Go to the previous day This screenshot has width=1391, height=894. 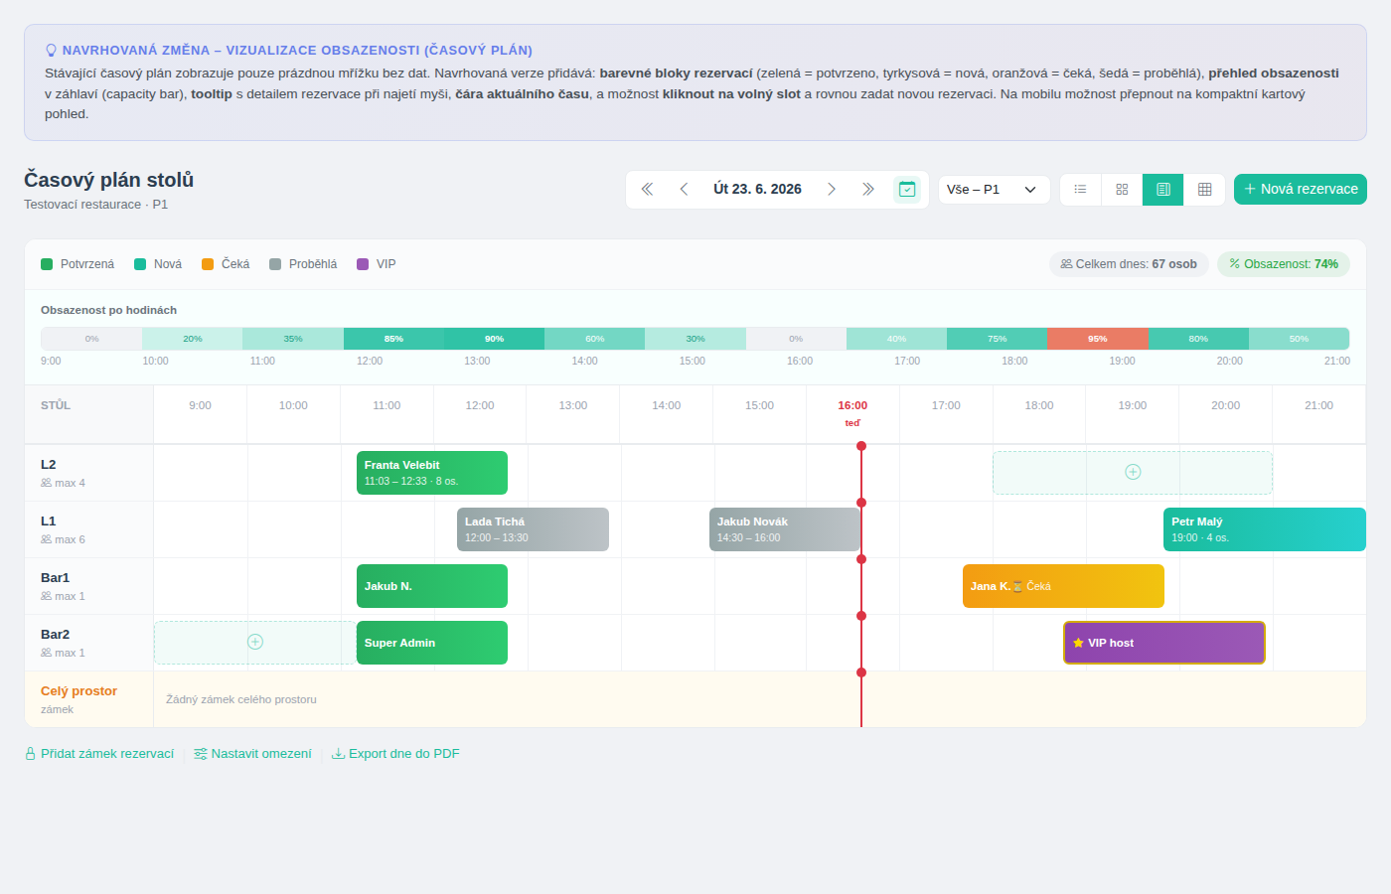[684, 189]
